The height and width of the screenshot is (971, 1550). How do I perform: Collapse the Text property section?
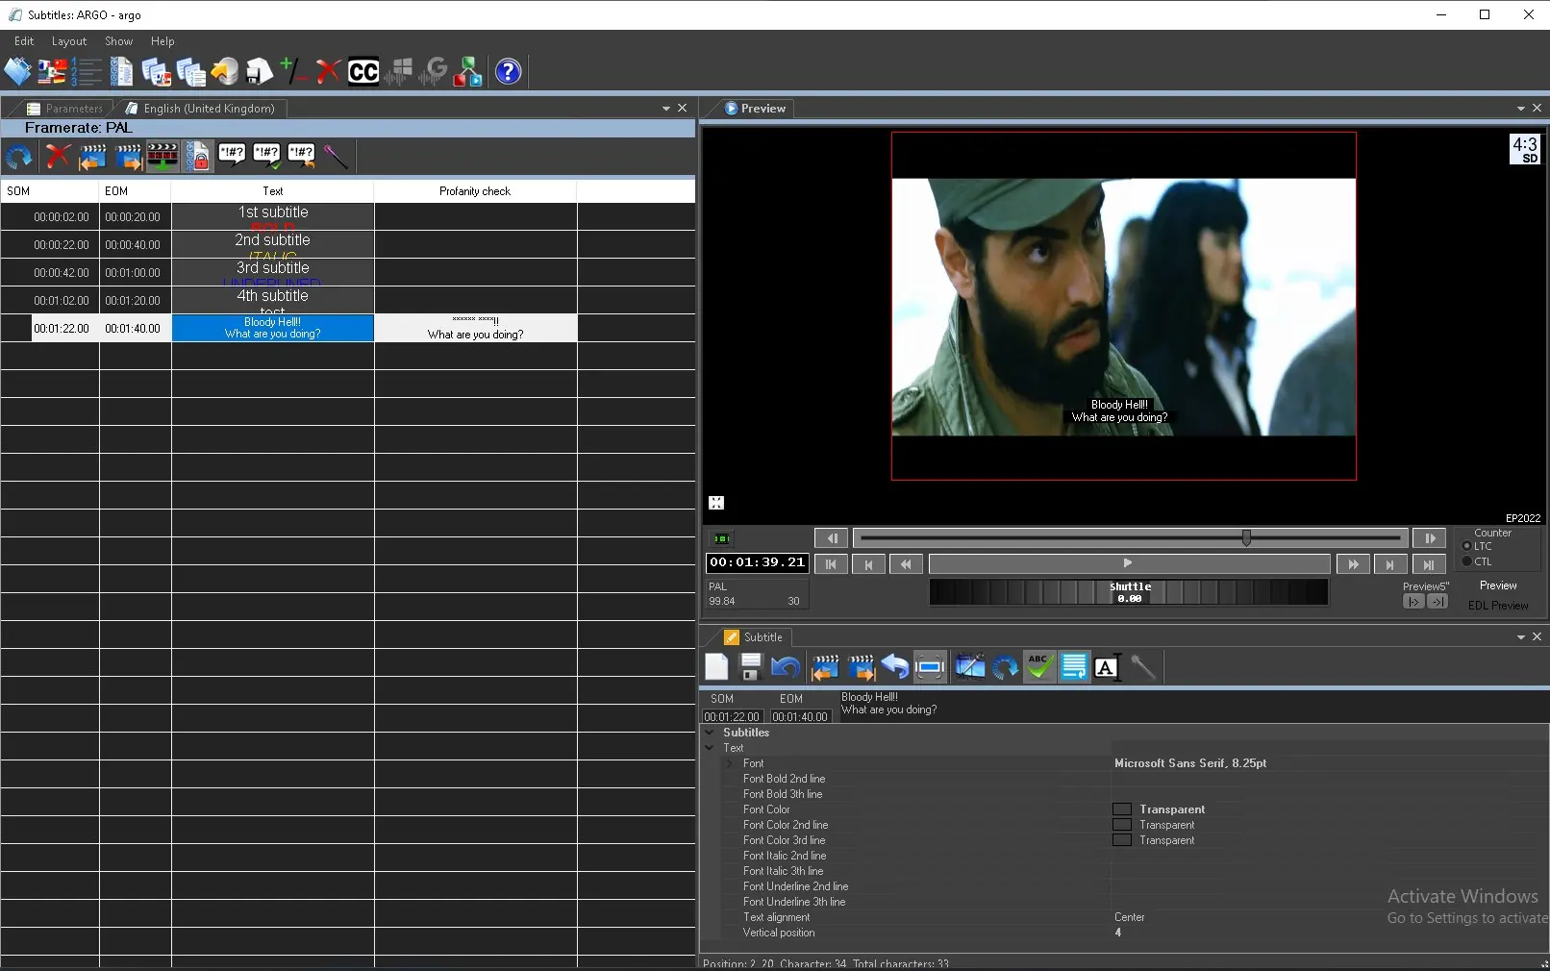pyautogui.click(x=710, y=748)
